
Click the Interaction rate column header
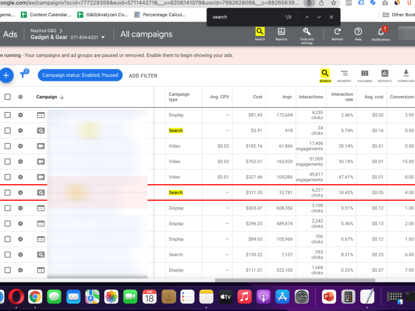[x=342, y=97]
